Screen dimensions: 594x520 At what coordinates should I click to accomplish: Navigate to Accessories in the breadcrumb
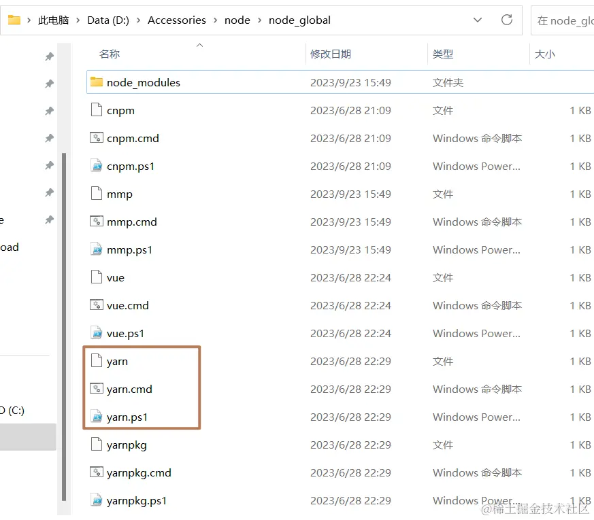(177, 20)
